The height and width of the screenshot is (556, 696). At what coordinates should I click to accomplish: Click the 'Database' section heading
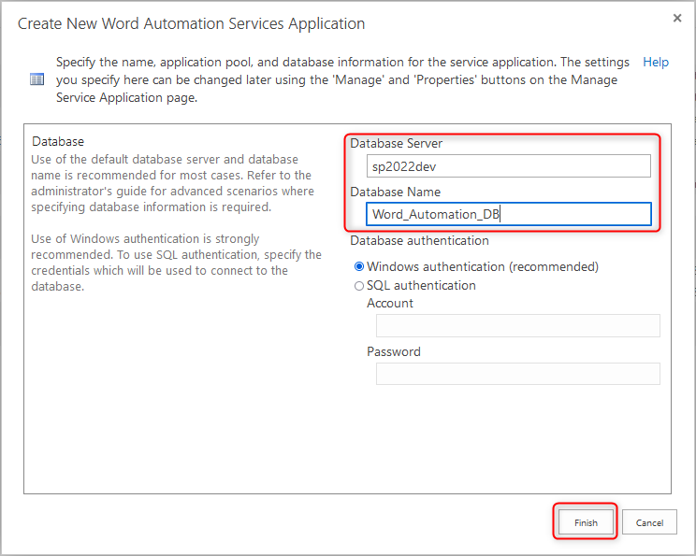tap(58, 141)
